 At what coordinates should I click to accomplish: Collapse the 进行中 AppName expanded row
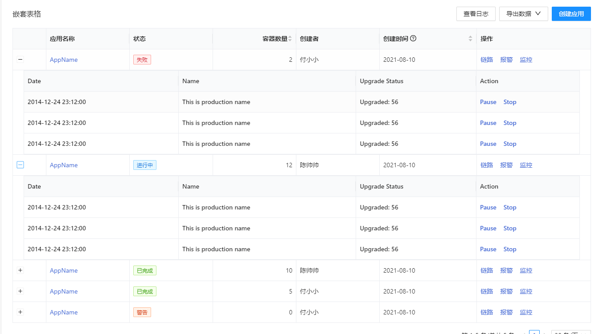20,165
